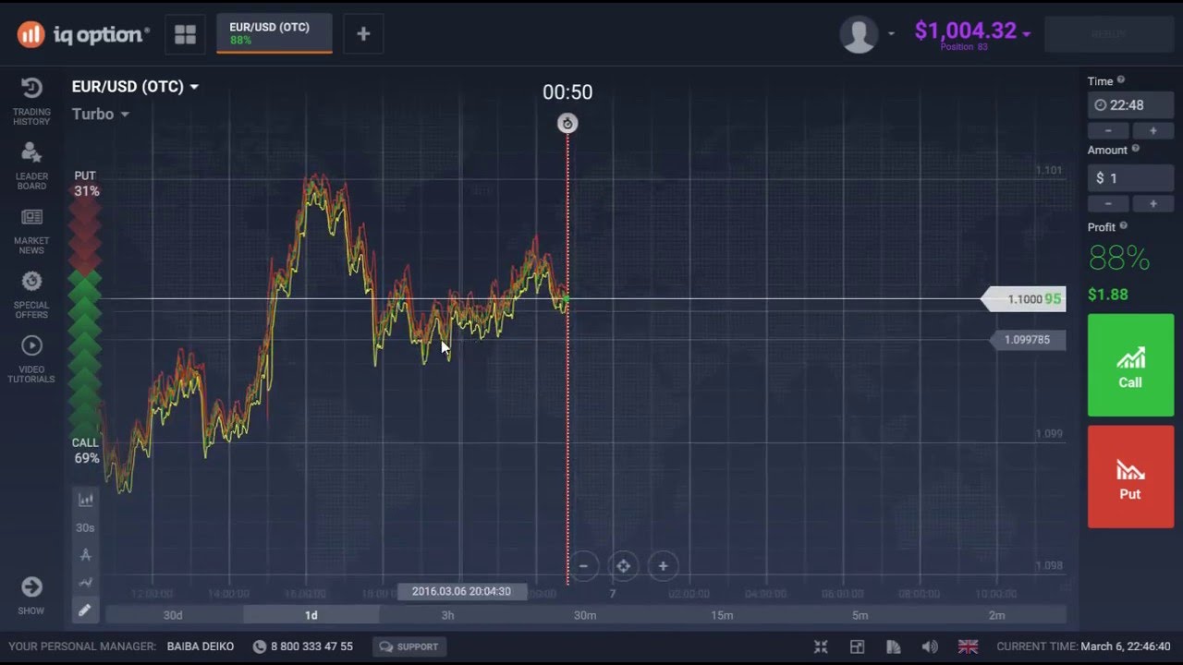Add a new asset tab with plus
Viewport: 1183px width, 665px height.
[363, 34]
